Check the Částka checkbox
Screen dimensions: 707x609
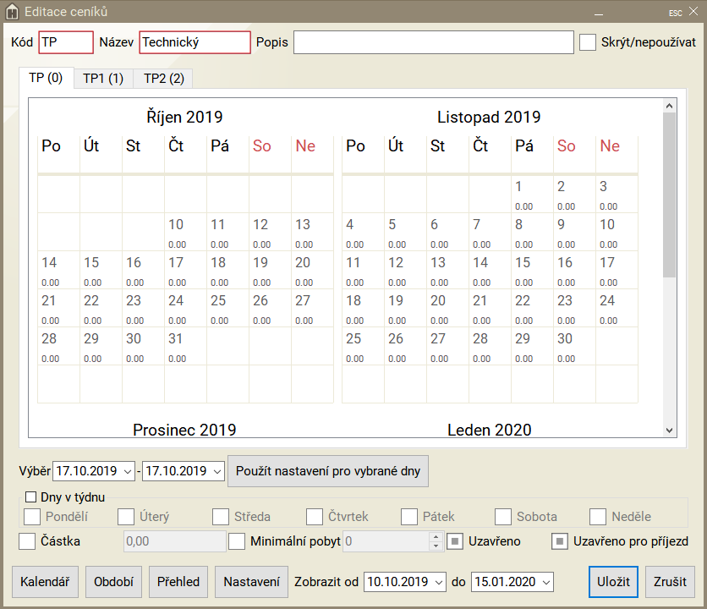point(28,540)
